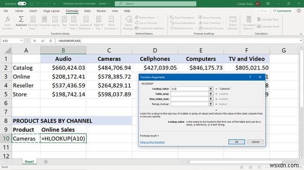The height and width of the screenshot is (170, 304).
Task: Select the Cameras header cell C1
Action: [109, 59]
